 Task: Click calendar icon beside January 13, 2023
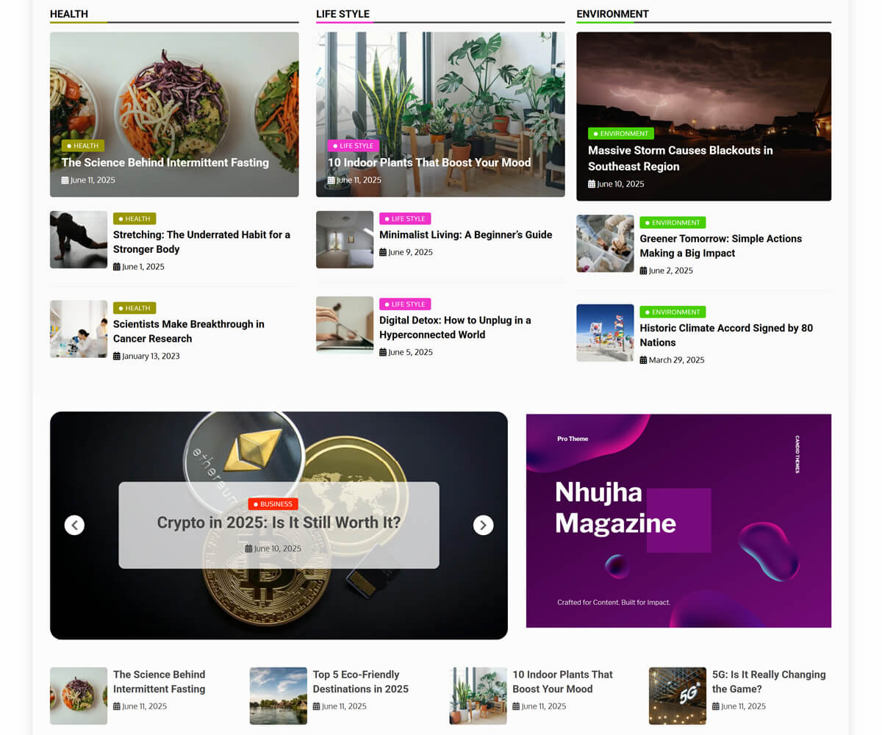point(117,356)
